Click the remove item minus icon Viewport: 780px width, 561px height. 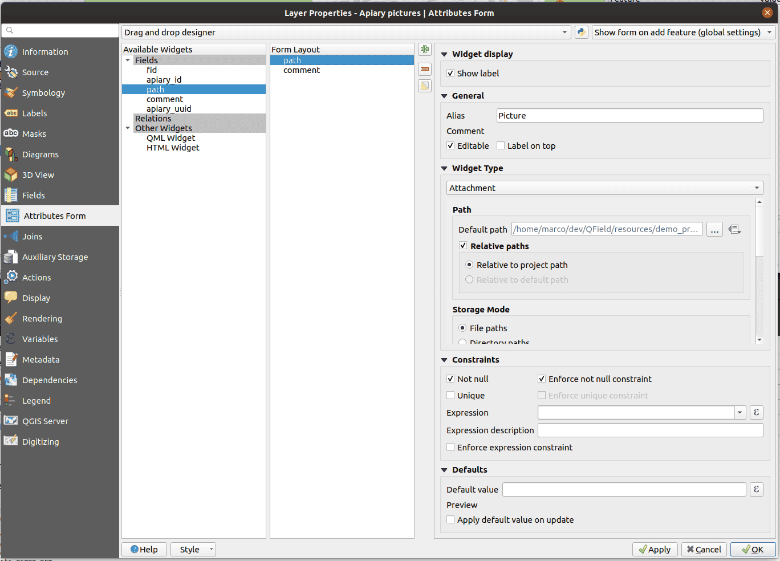tap(425, 69)
